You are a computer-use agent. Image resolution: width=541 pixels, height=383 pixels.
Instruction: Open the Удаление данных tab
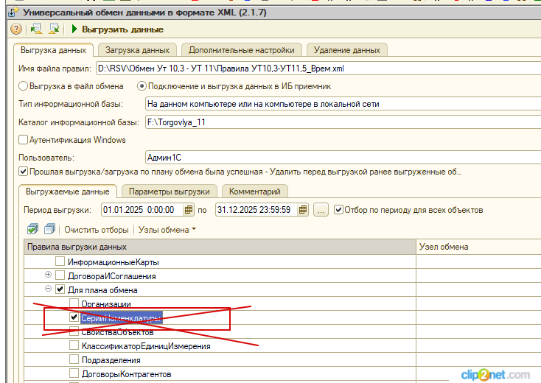pos(346,50)
